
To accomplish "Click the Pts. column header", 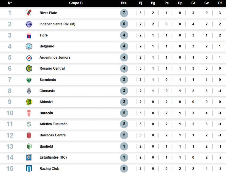I will pyautogui.click(x=124, y=3).
